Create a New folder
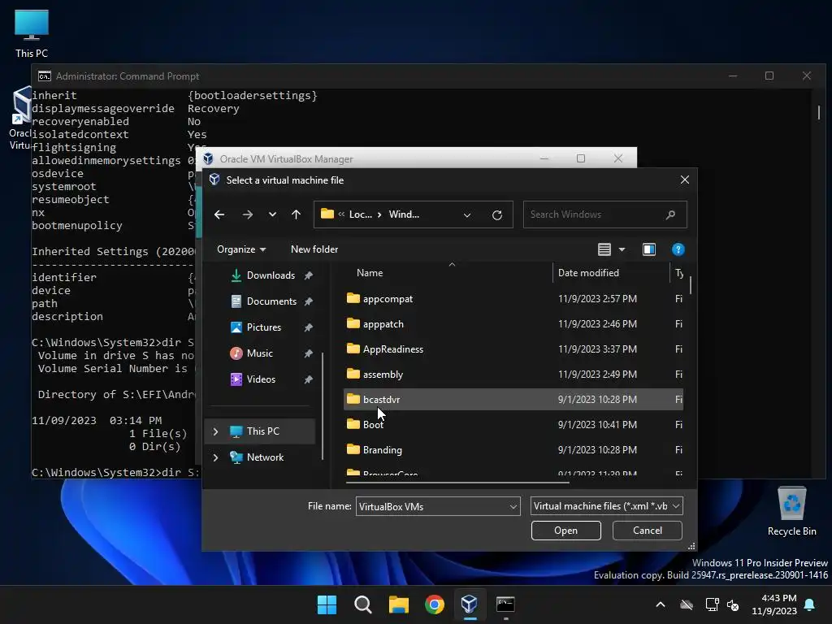Image resolution: width=832 pixels, height=624 pixels. 314,249
